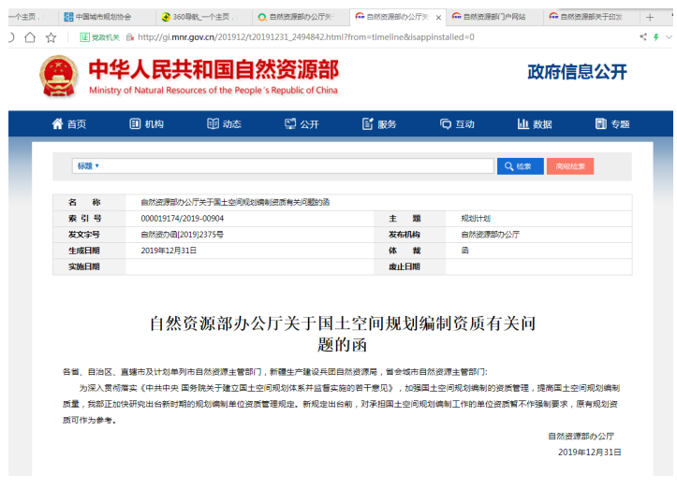Click the 动态 book icon
The image size is (677, 488).
coord(213,124)
